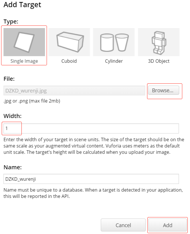Click the Add button

pyautogui.click(x=167, y=225)
